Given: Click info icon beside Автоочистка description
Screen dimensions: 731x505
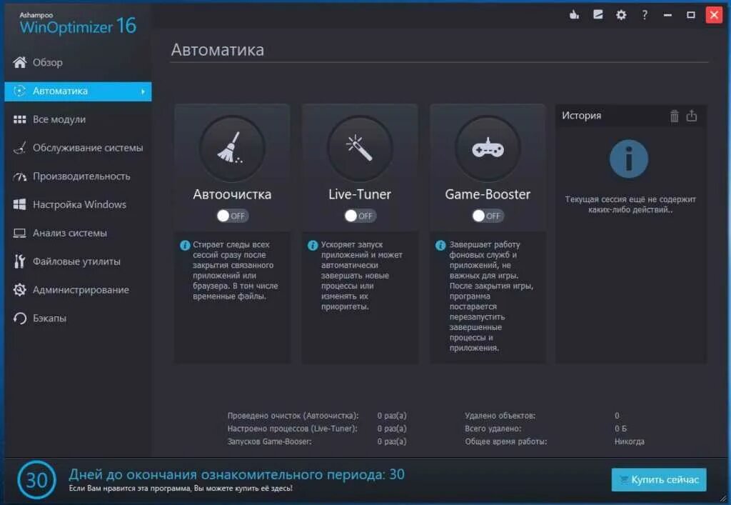Looking at the screenshot, I should (185, 245).
